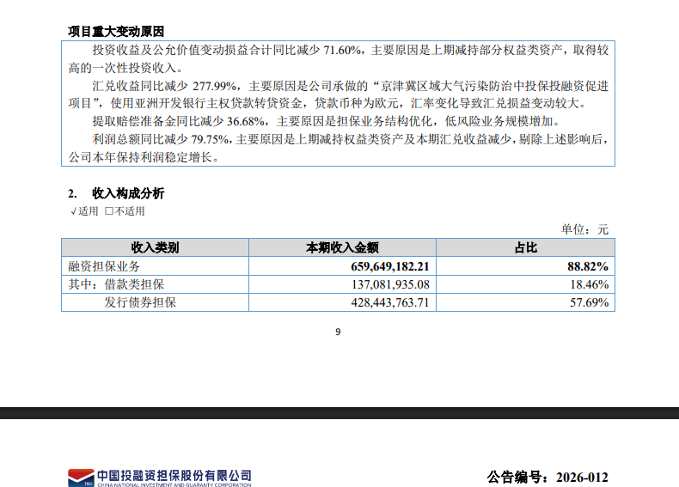Click the 其中：借款类担保 row label
The width and height of the screenshot is (679, 487).
point(116,284)
